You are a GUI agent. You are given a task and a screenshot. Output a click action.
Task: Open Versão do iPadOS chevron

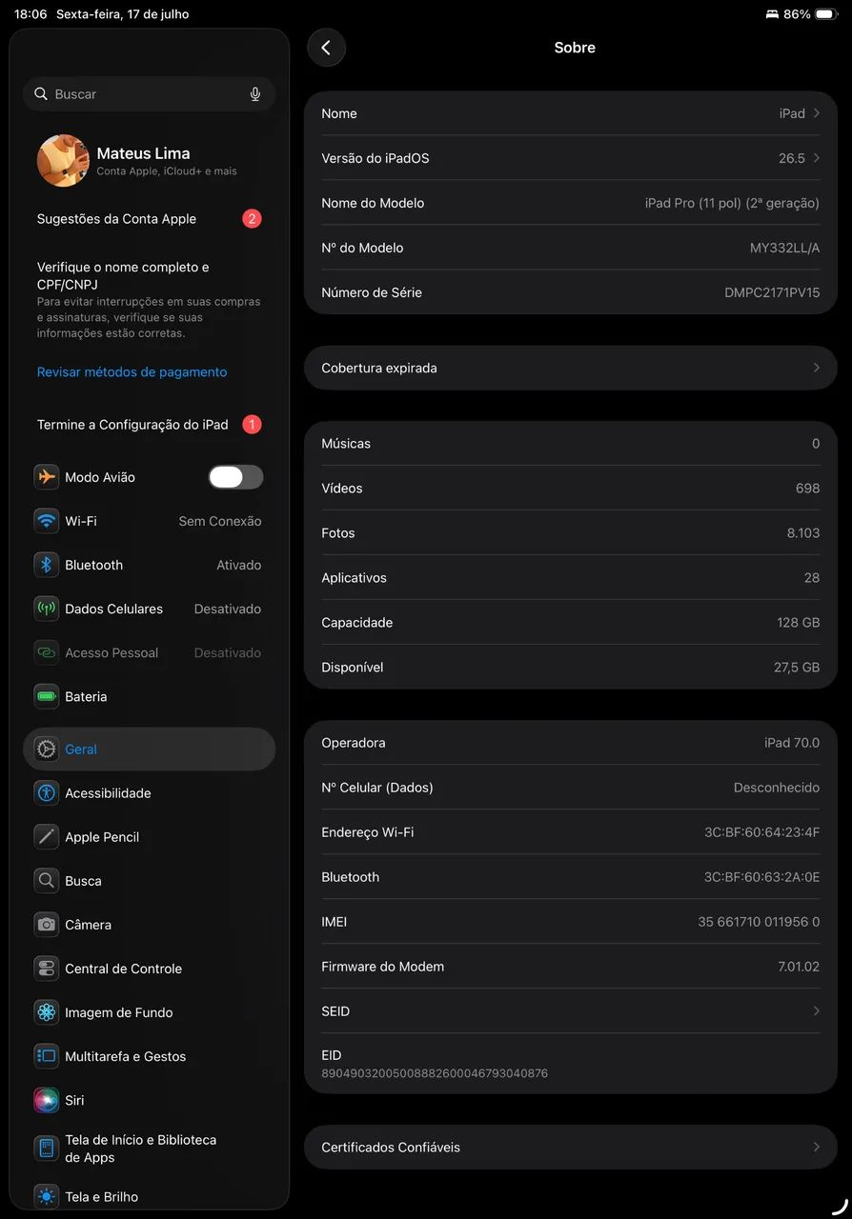tap(817, 158)
